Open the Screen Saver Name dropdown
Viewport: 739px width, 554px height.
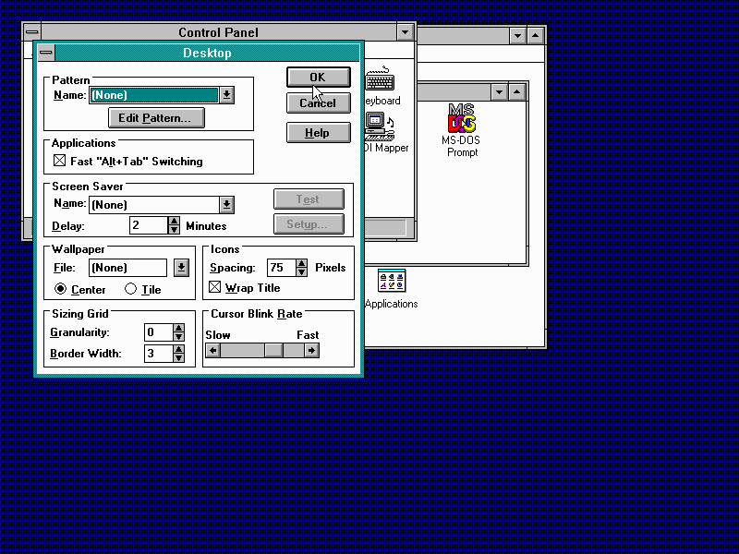(x=227, y=205)
